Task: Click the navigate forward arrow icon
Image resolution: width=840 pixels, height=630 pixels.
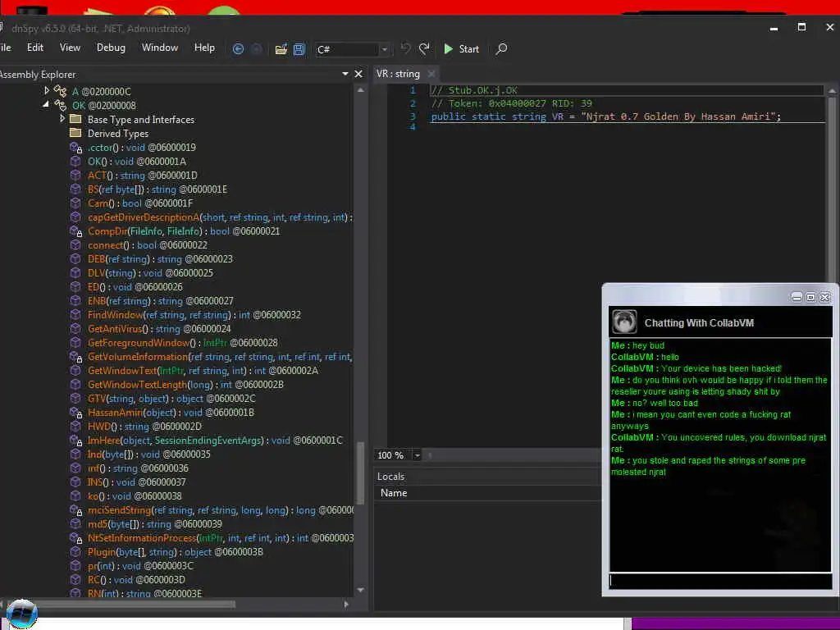Action: click(x=257, y=49)
